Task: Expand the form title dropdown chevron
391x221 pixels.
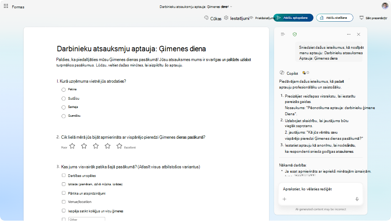Action: click(231, 7)
